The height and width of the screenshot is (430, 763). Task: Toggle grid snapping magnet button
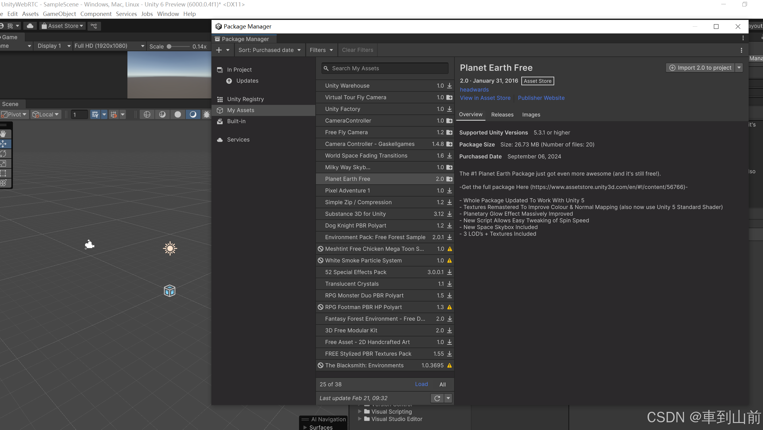[114, 114]
